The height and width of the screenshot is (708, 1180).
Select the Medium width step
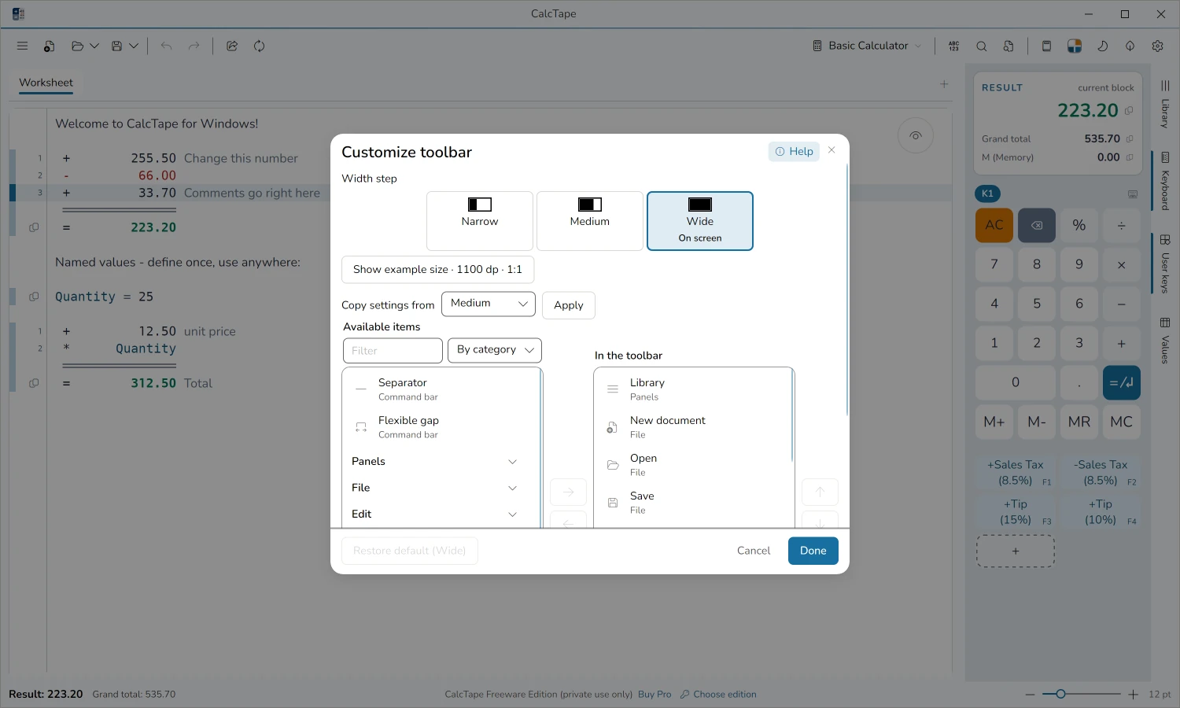click(590, 221)
